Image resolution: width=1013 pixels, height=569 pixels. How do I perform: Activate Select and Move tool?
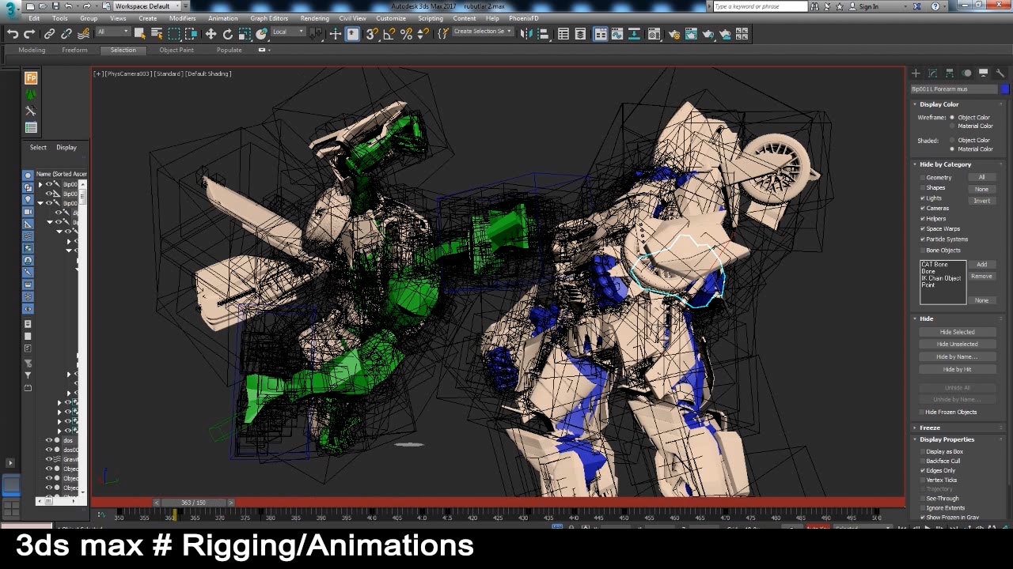[211, 34]
